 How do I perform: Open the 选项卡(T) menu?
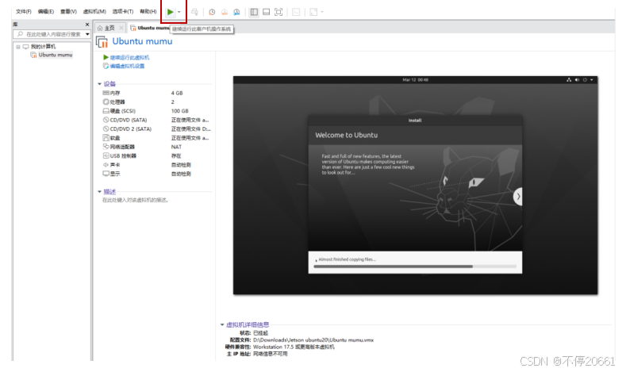[123, 12]
